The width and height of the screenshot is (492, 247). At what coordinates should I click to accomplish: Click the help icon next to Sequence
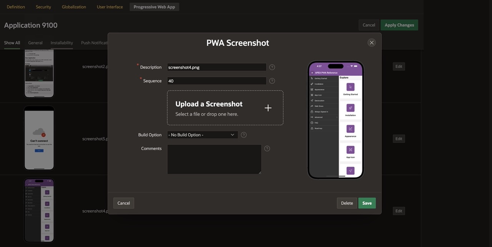pyautogui.click(x=272, y=81)
